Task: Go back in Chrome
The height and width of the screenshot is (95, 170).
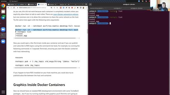Action: coord(8,8)
